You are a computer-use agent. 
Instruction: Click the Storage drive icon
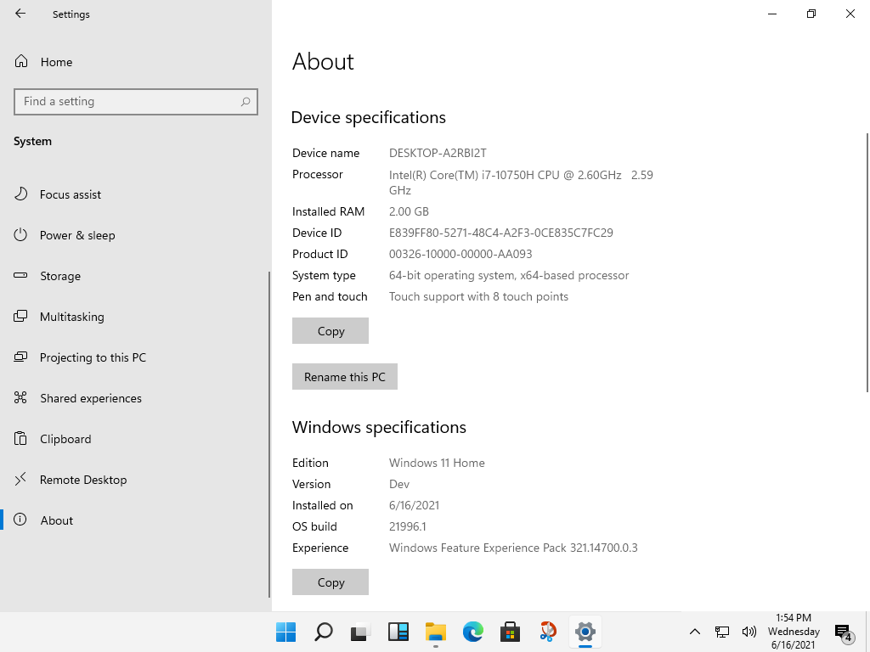click(20, 275)
